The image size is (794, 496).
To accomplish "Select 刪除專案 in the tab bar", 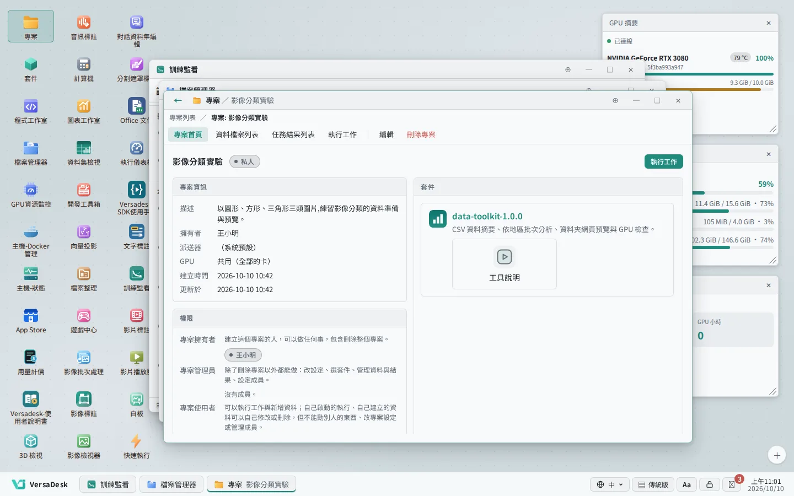I will click(x=421, y=134).
